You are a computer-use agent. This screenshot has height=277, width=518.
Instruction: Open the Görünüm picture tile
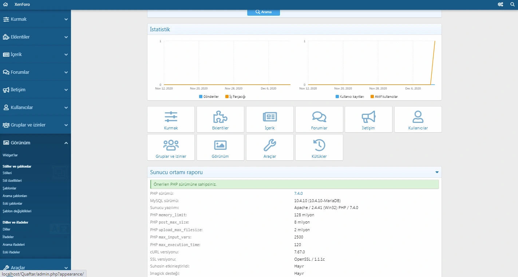pos(220,147)
